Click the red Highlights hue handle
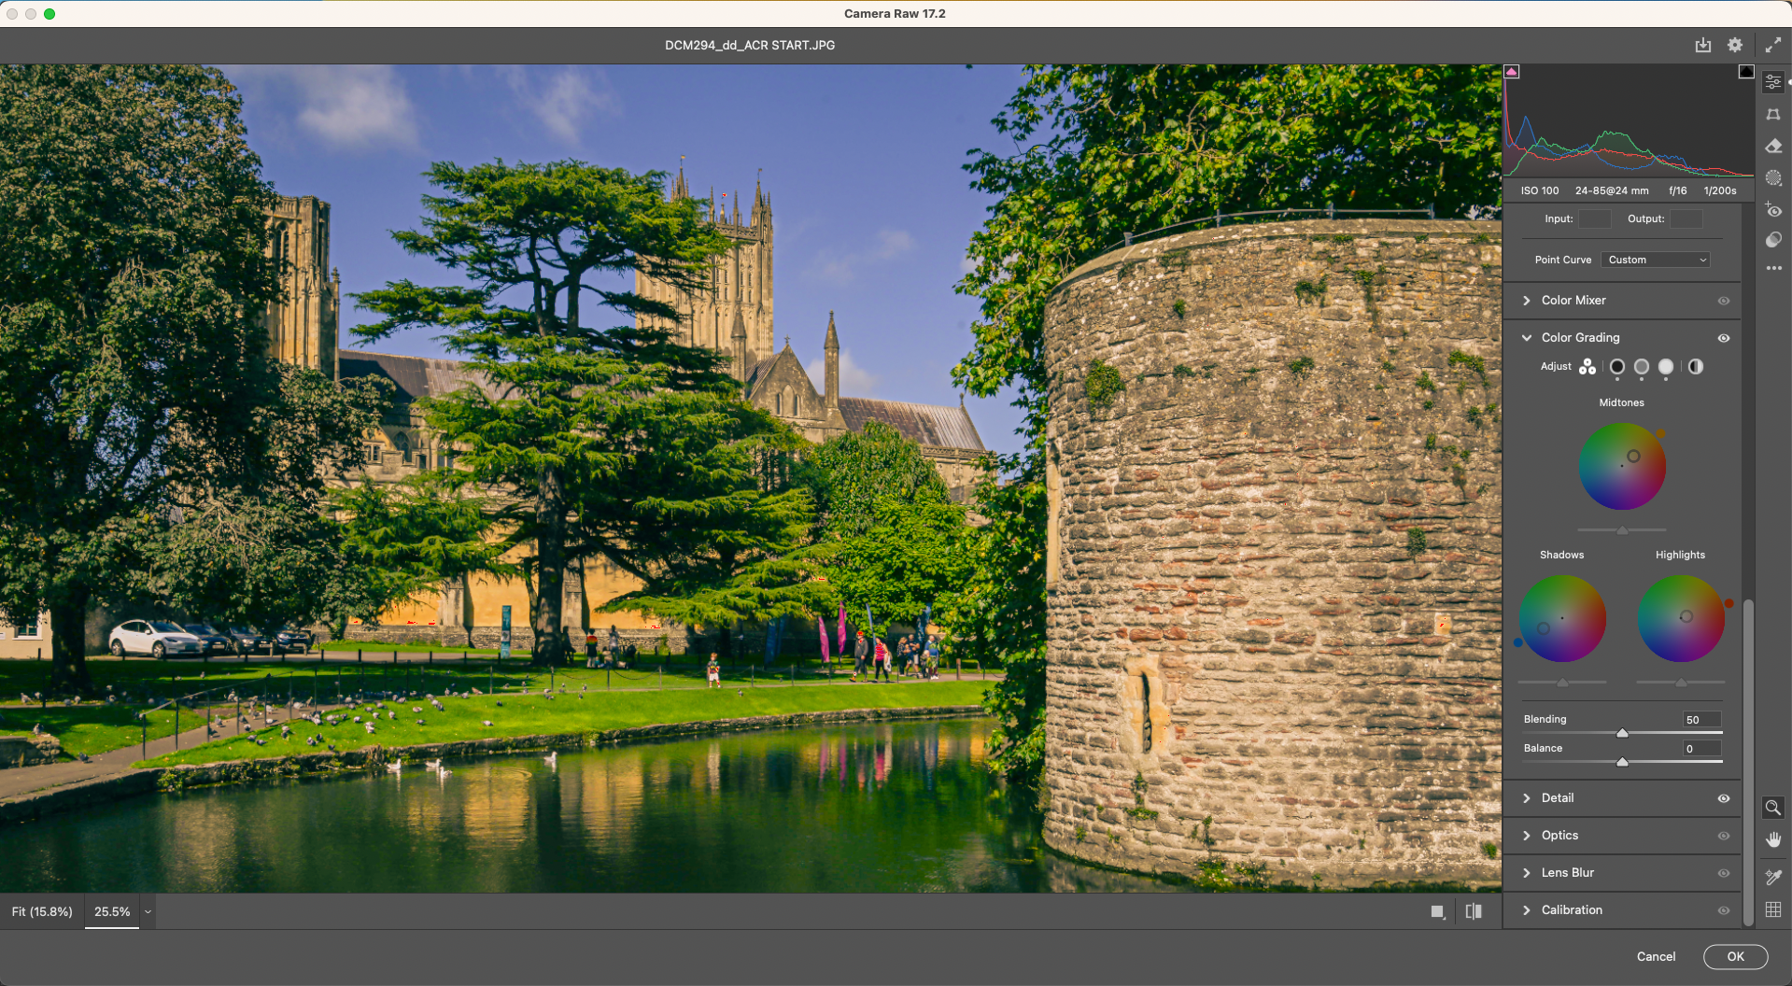Image resolution: width=1792 pixels, height=986 pixels. click(1729, 604)
